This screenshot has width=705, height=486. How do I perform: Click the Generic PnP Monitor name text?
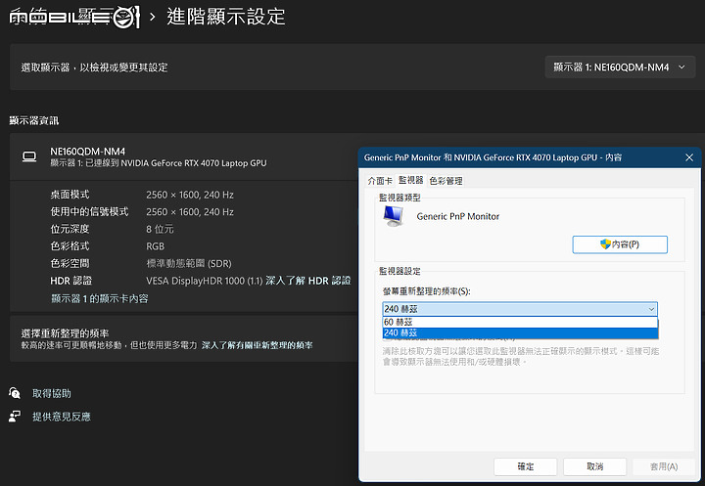pos(457,216)
